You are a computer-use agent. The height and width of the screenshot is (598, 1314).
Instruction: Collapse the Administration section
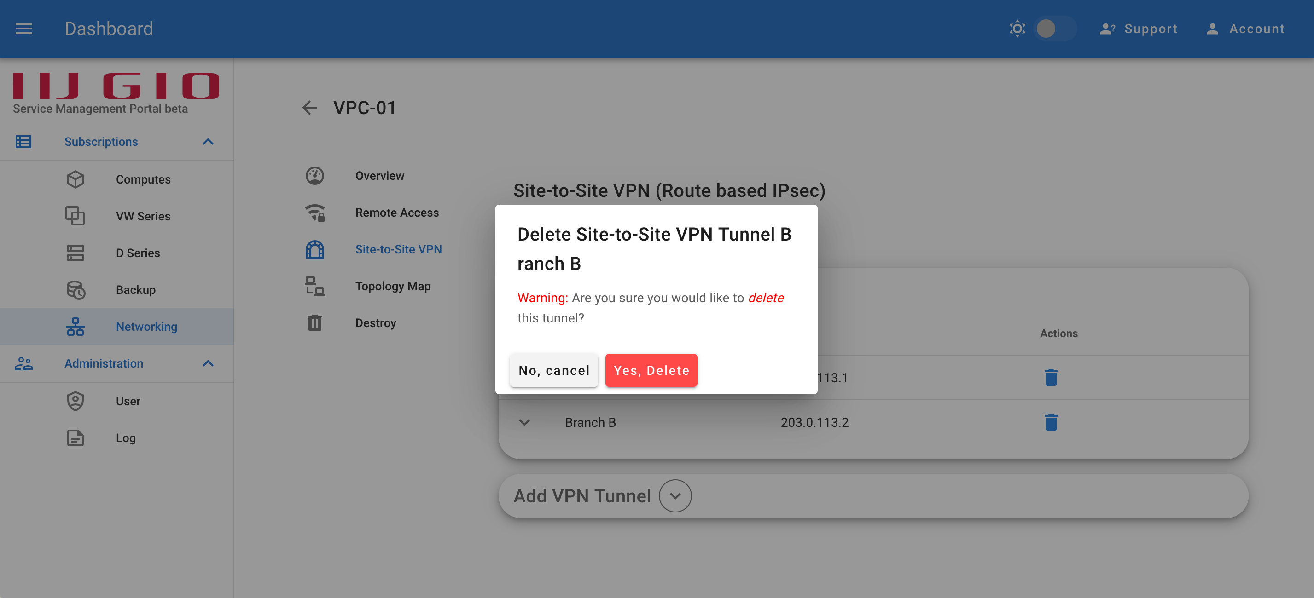click(208, 363)
